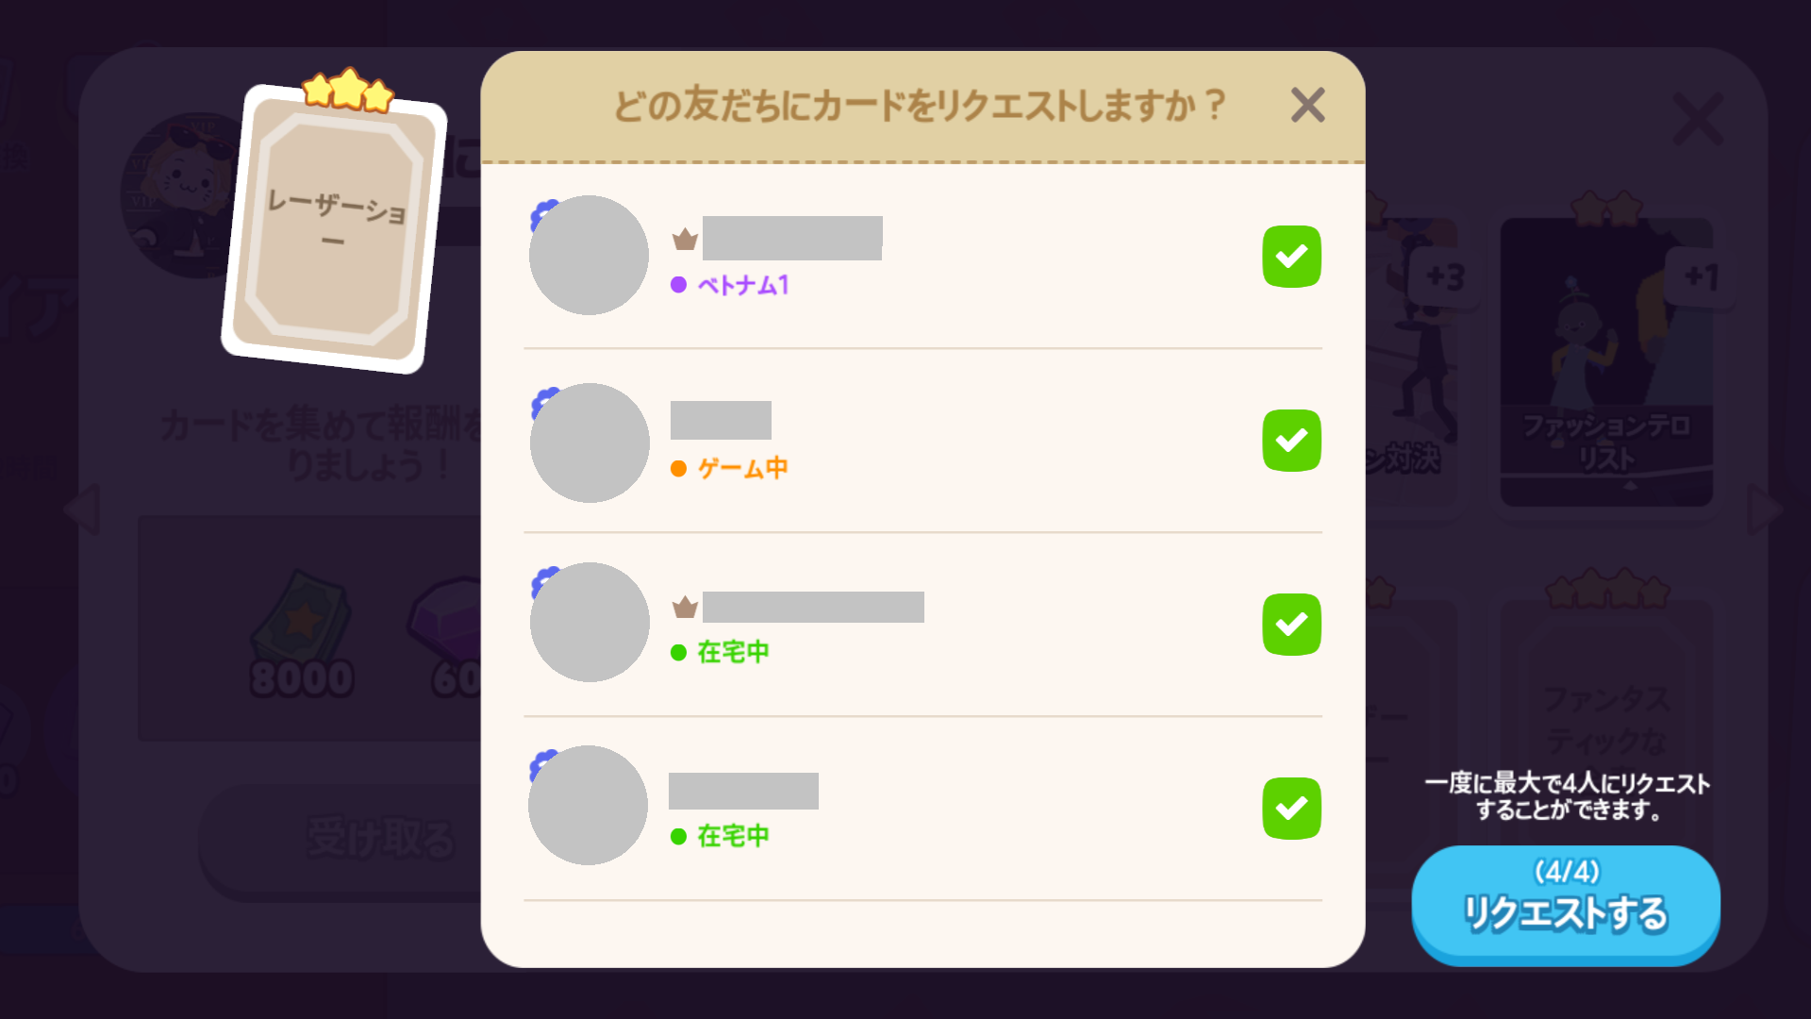Click the left arrow to previous album page

(83, 510)
